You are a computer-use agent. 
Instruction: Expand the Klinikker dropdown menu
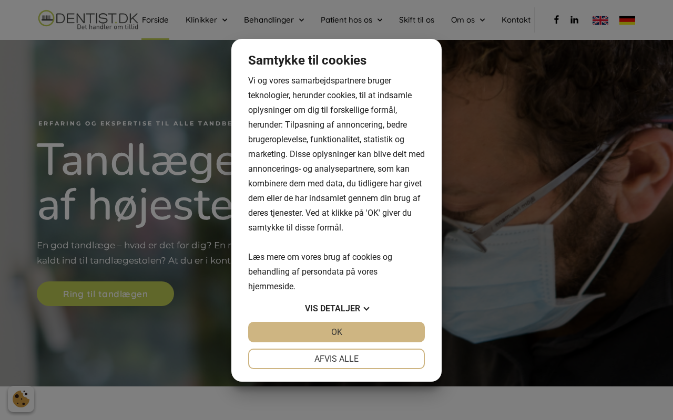tap(207, 20)
